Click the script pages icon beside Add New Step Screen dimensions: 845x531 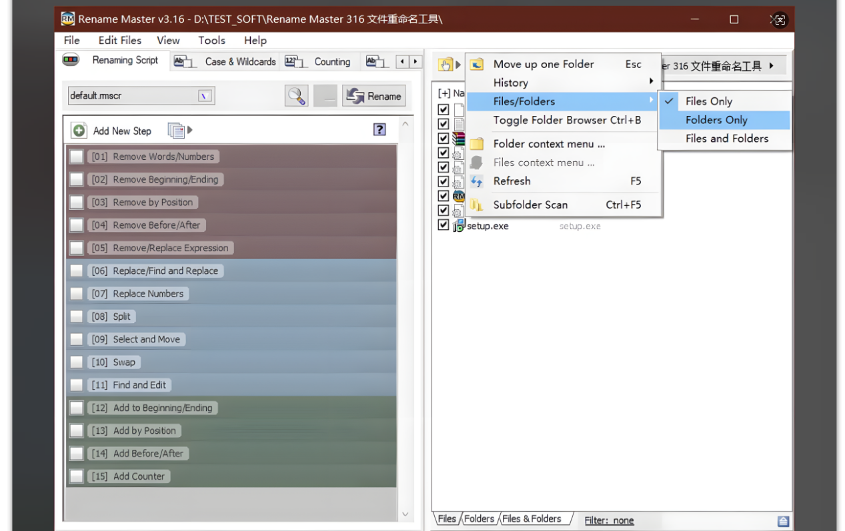coord(175,131)
